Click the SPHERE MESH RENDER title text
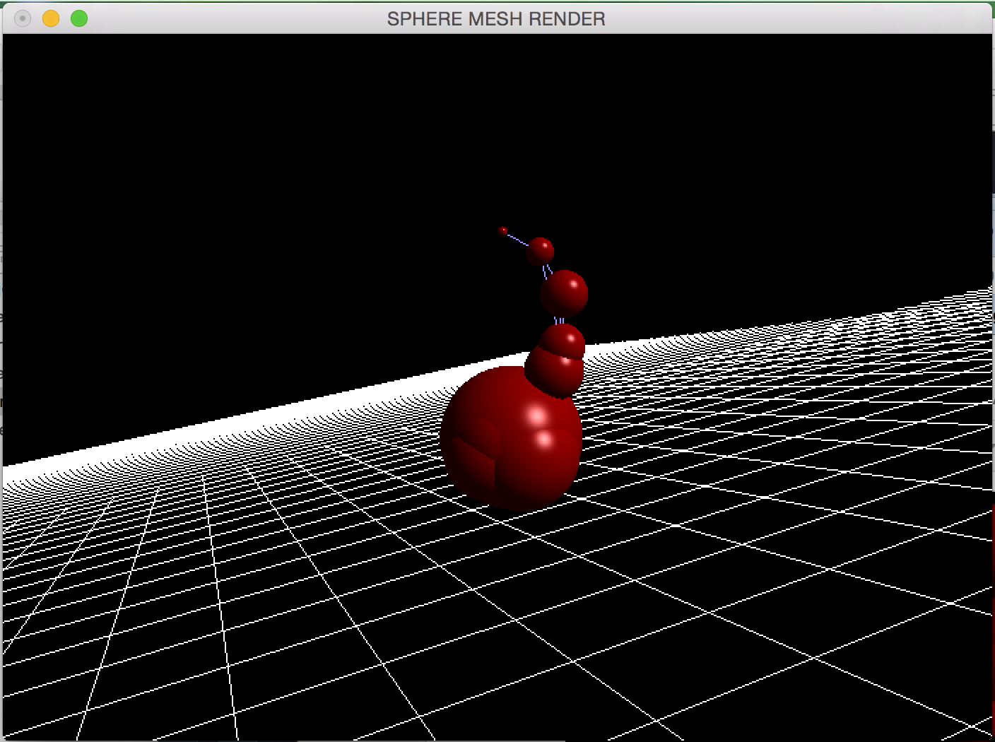Screen dimensions: 995x742 [496, 19]
